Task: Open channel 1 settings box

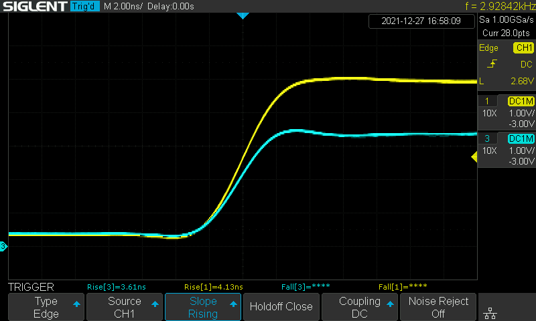Action: pyautogui.click(x=507, y=112)
